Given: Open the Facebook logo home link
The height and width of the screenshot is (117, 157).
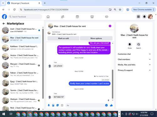Looking at the screenshot, I should (4, 17).
